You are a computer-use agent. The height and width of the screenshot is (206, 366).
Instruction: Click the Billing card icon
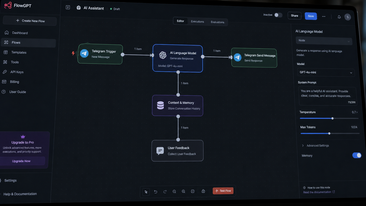coord(4,82)
